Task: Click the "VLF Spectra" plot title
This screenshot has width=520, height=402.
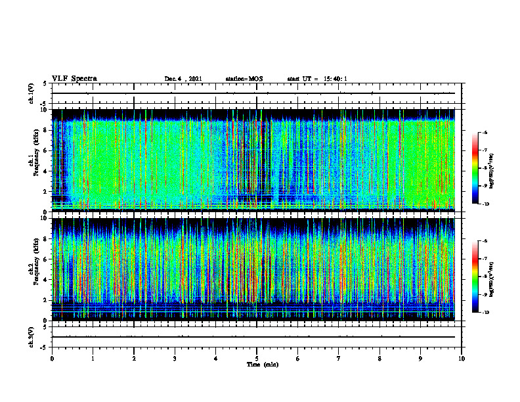Action: coord(74,78)
